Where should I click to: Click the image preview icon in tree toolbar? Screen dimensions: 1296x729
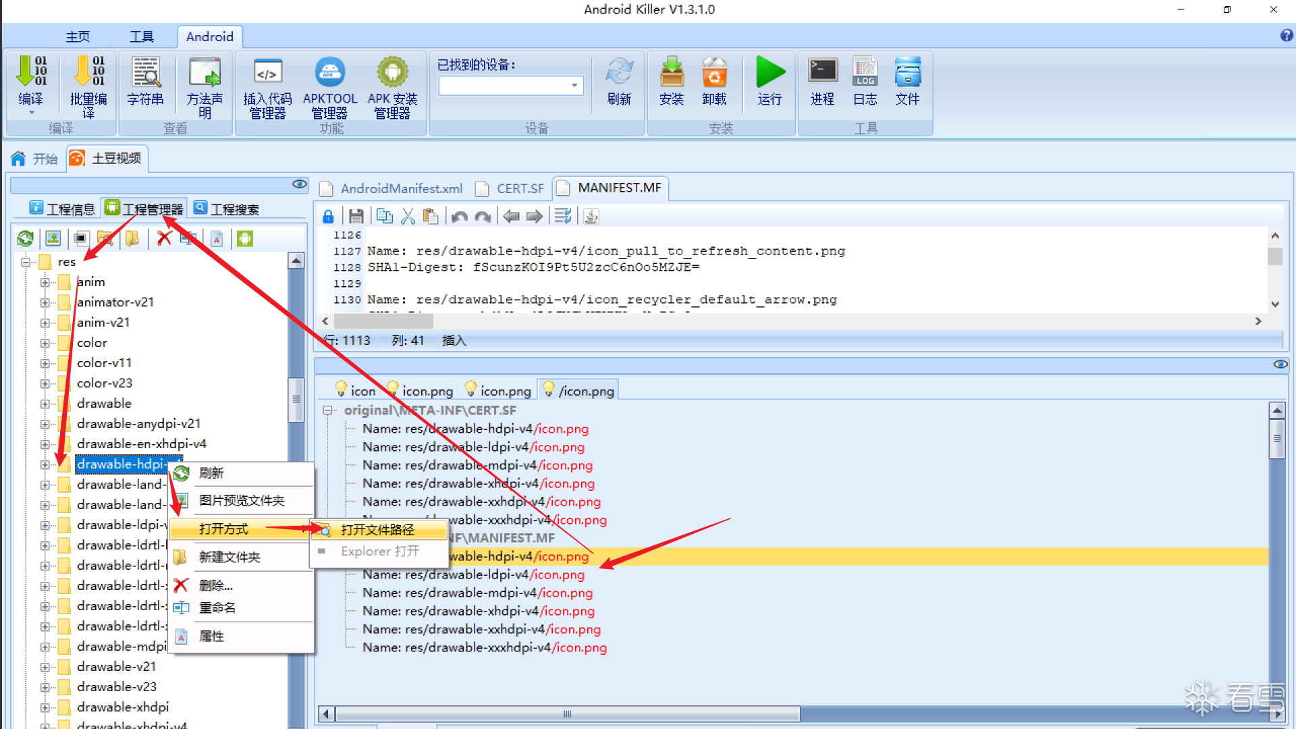[53, 238]
